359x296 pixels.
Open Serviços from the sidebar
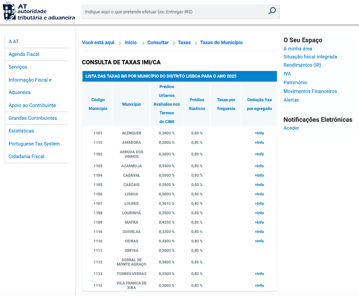18,67
